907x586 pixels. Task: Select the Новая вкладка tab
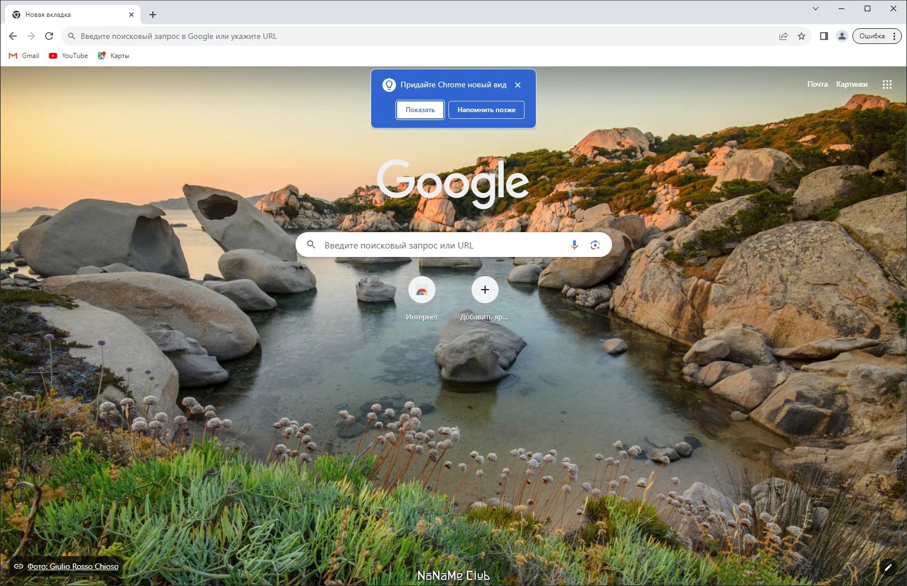tap(72, 15)
